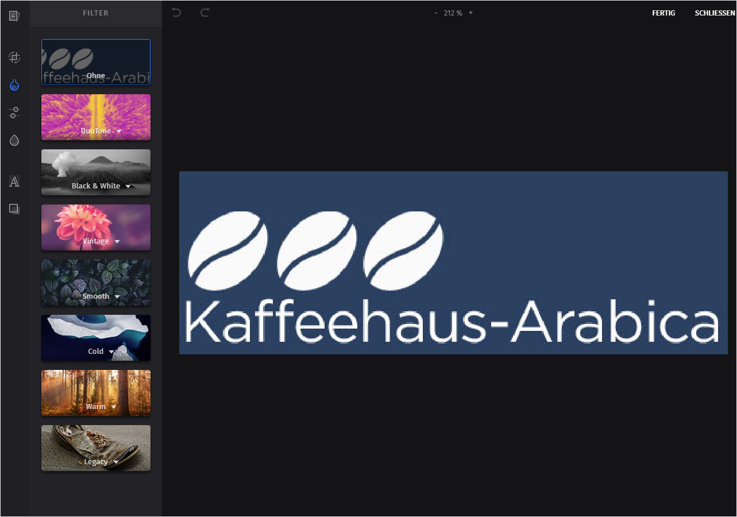
Task: Expand the Cold filter arrow
Action: tap(112, 352)
